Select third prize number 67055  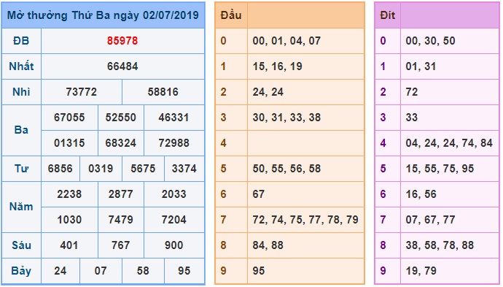[69, 118]
